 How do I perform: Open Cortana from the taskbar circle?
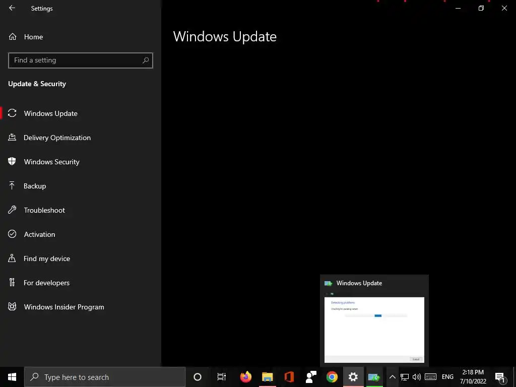coord(198,377)
